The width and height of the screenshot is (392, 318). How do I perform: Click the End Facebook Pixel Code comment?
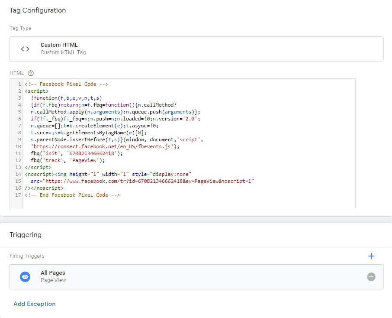coord(72,195)
